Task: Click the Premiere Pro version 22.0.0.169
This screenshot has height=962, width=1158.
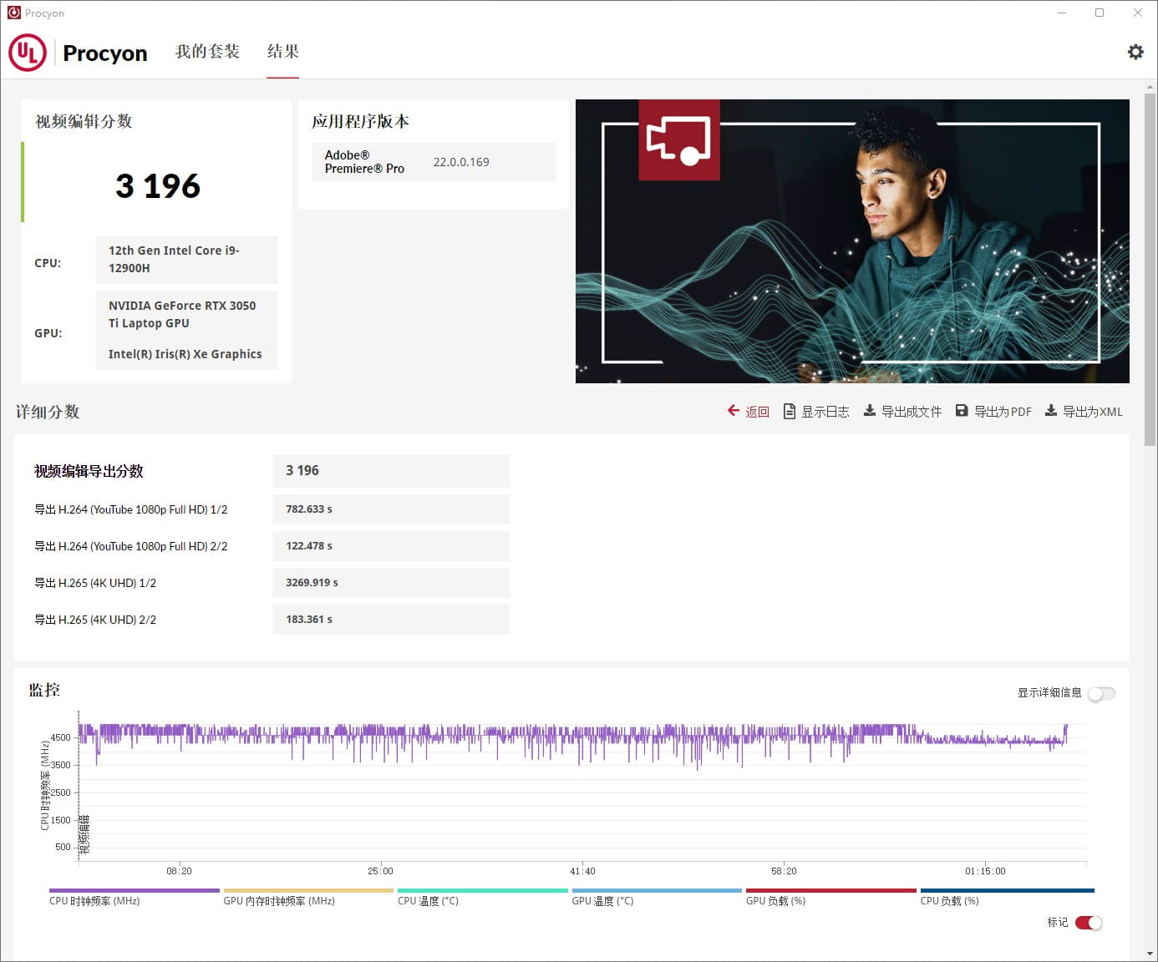Action: pos(461,162)
